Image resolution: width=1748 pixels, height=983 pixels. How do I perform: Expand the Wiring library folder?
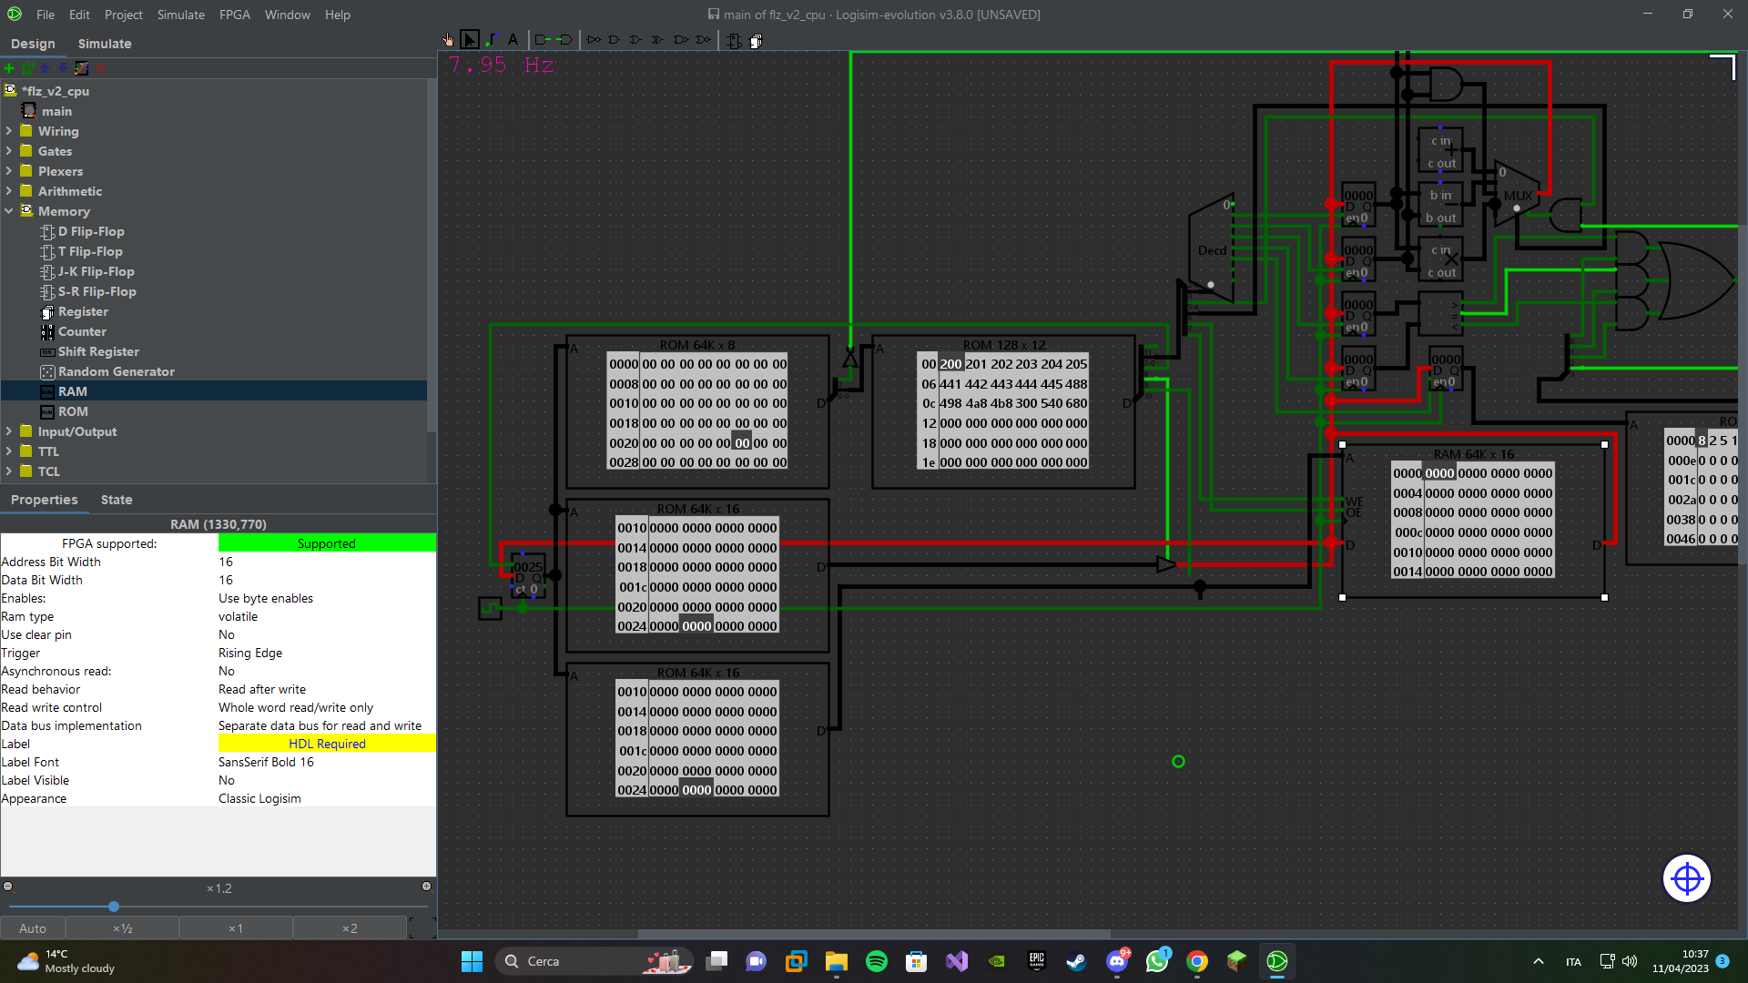click(9, 130)
